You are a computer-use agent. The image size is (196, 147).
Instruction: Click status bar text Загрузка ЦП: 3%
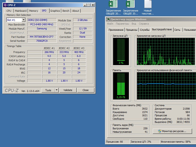[141, 142]
